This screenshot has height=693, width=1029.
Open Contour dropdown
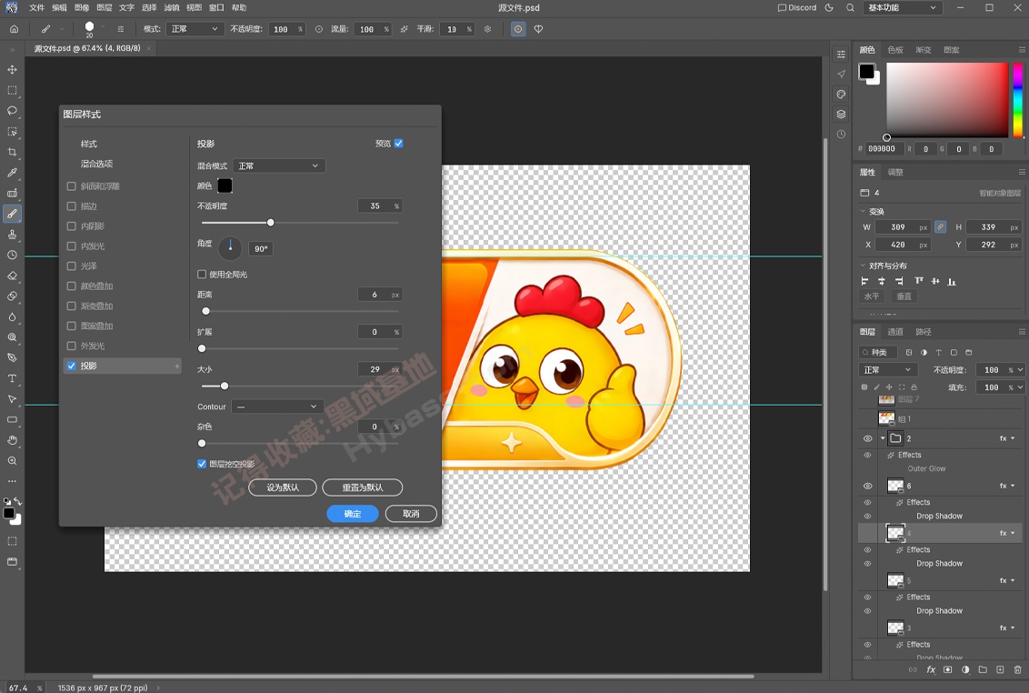277,407
